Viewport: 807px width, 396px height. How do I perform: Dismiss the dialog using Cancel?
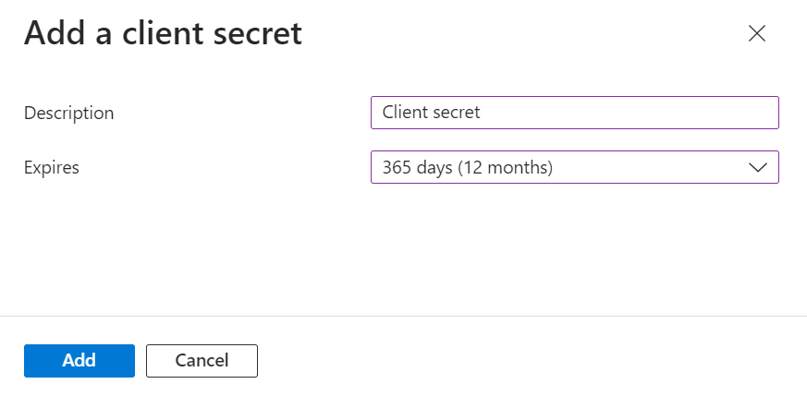click(202, 361)
